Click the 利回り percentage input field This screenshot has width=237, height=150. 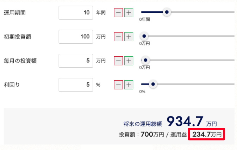(x=76, y=85)
